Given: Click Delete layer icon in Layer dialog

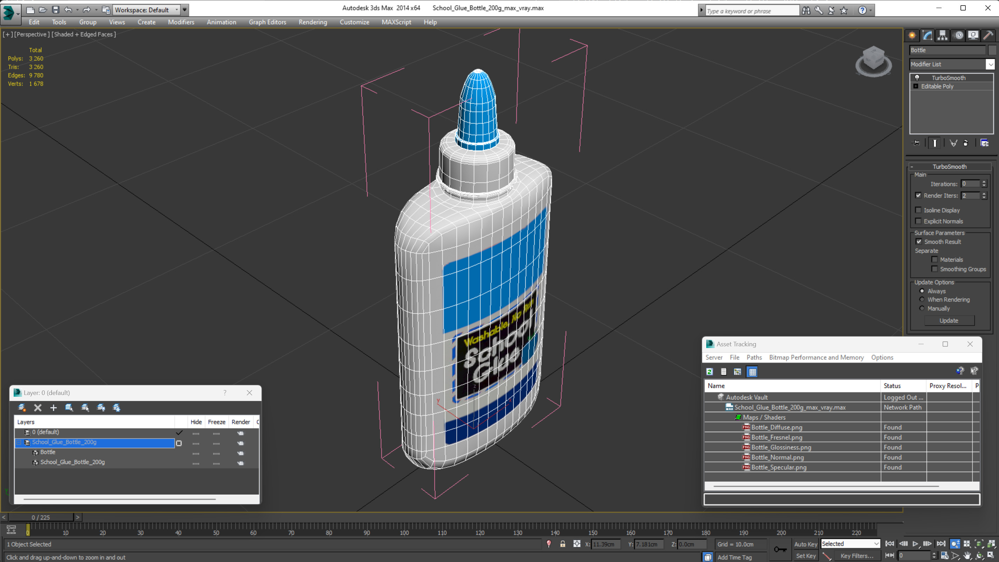Looking at the screenshot, I should 37,408.
